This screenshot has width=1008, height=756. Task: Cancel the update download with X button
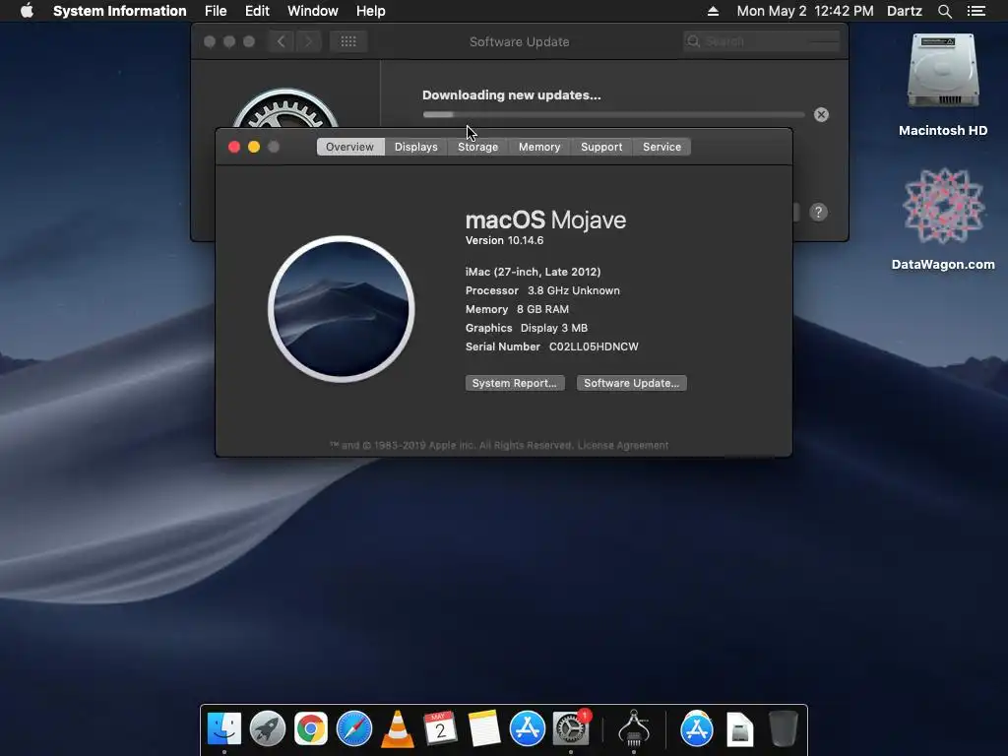click(821, 114)
